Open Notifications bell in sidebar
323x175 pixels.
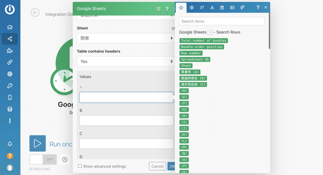pyautogui.click(x=10, y=144)
